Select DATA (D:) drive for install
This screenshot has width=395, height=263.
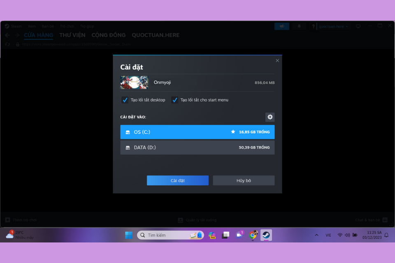(x=197, y=148)
